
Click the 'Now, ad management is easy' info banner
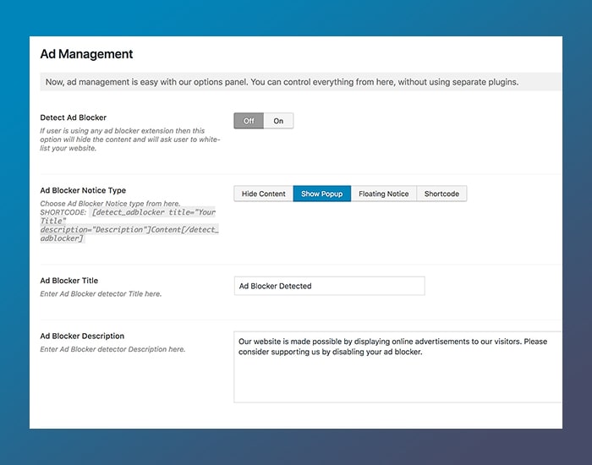[x=301, y=82]
